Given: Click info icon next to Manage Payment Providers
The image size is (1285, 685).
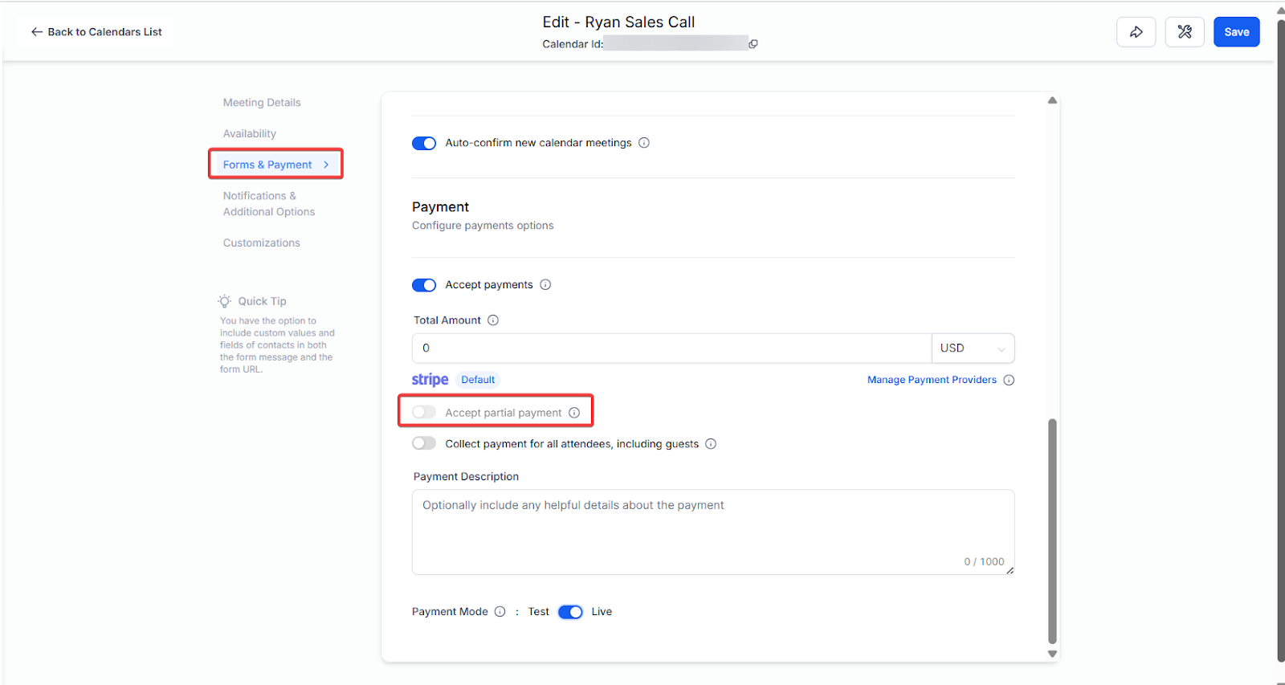Looking at the screenshot, I should [x=1009, y=380].
